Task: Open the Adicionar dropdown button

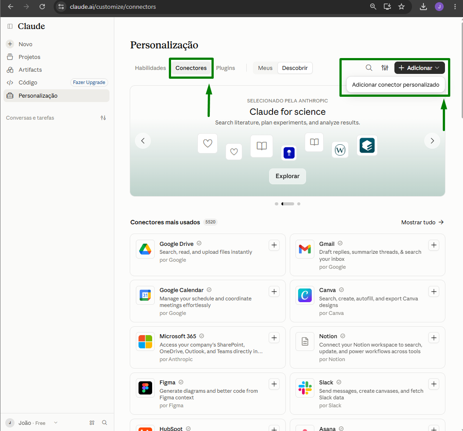Action: click(x=419, y=68)
